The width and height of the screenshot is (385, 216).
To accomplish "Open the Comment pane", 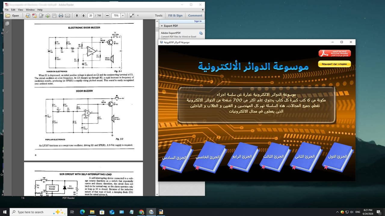I will coord(195,16).
